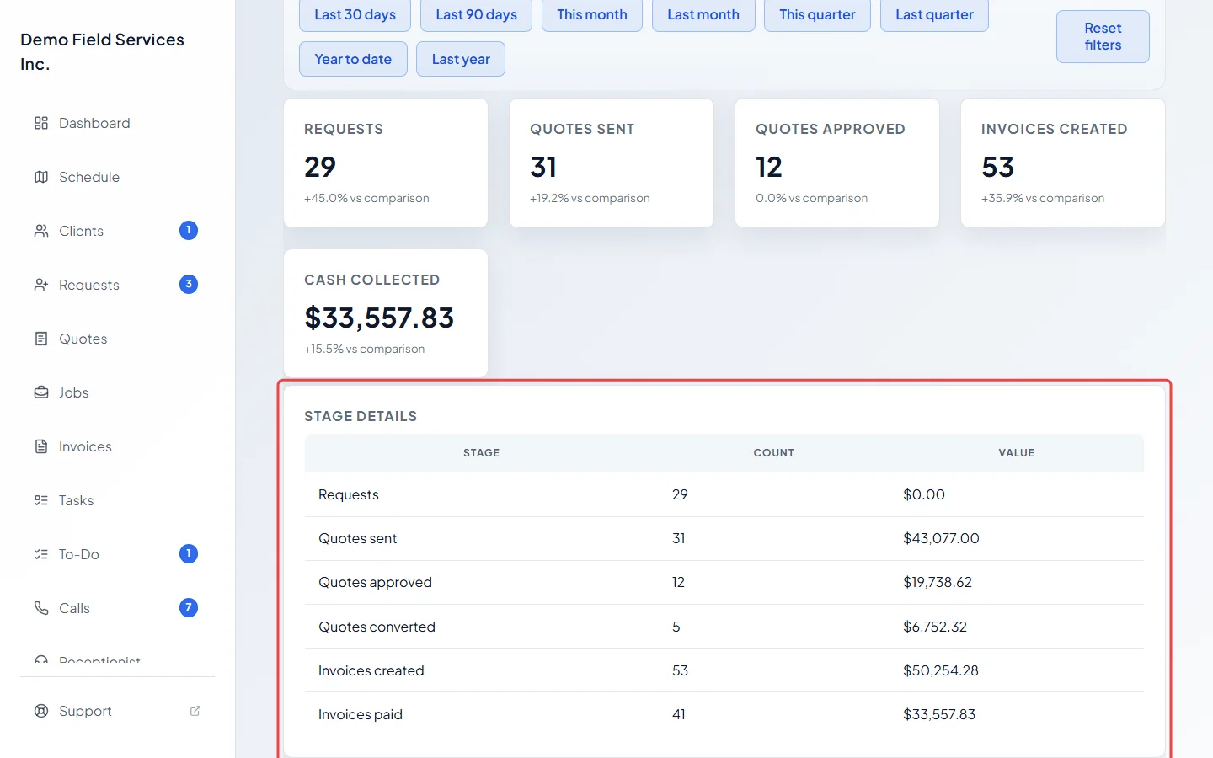The height and width of the screenshot is (758, 1213).
Task: Click the Schedule map icon
Action: pos(41,177)
